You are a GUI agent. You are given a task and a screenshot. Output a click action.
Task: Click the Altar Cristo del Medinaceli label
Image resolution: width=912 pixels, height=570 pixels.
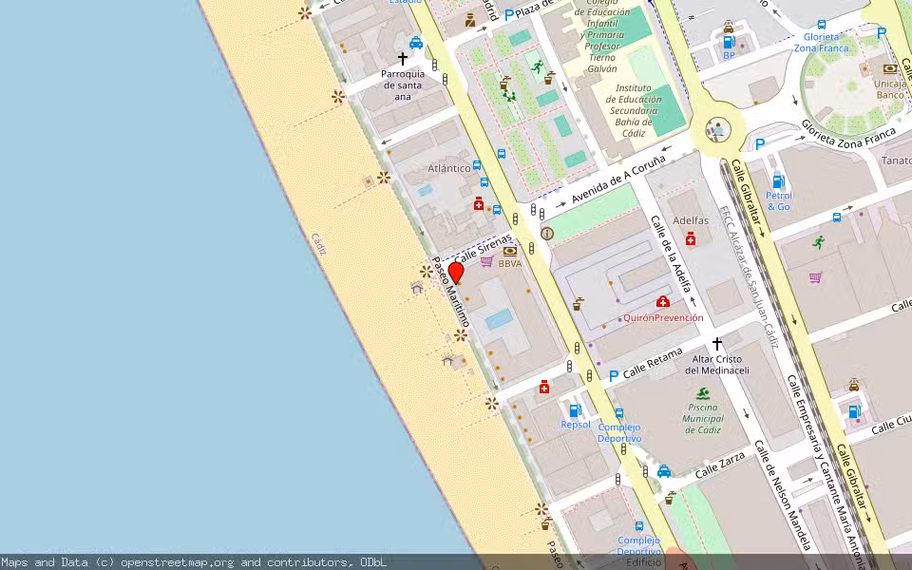[717, 365]
